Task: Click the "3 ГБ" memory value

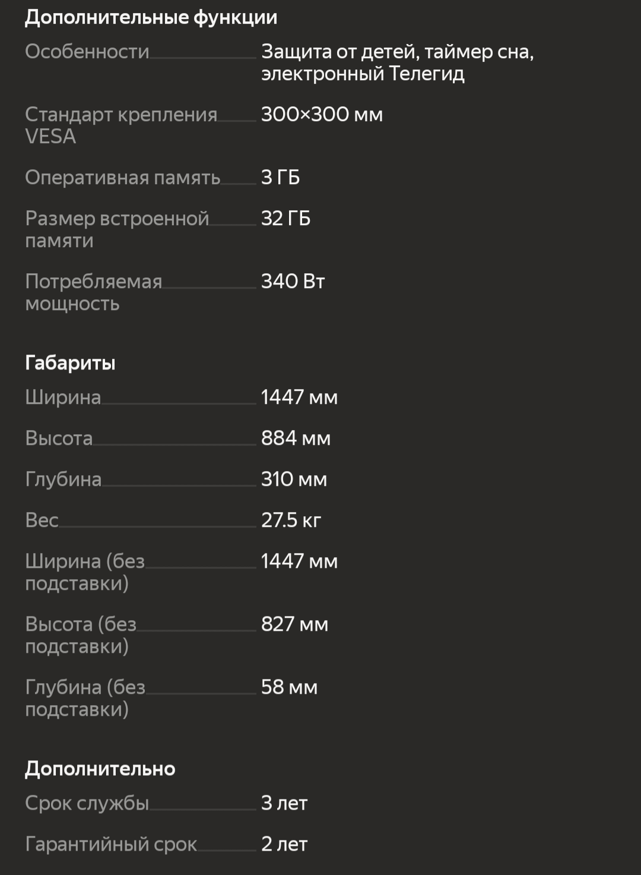Action: [x=280, y=178]
